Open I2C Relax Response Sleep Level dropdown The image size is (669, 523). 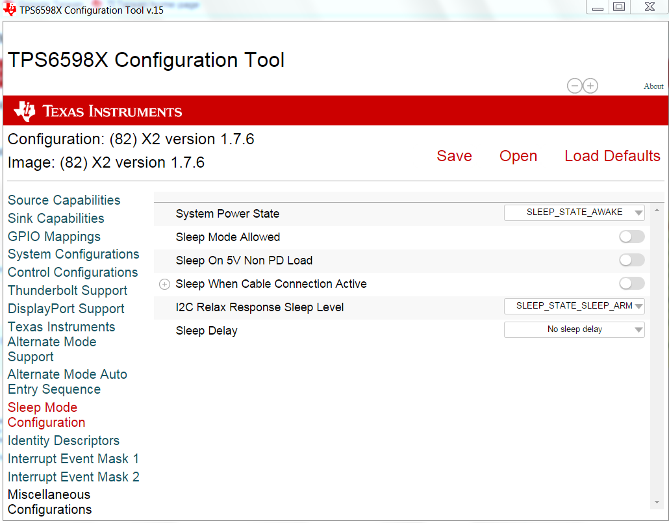coord(574,306)
